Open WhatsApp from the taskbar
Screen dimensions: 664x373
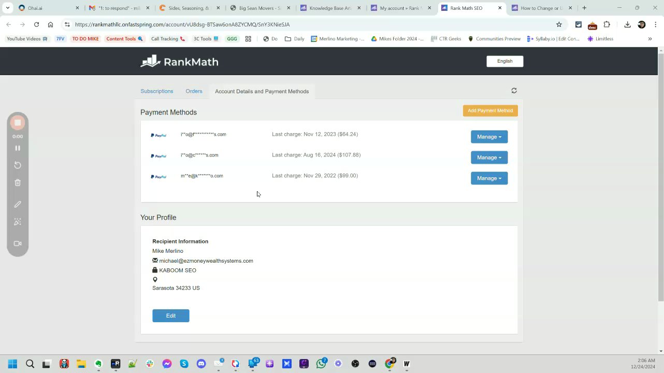pos(321,364)
